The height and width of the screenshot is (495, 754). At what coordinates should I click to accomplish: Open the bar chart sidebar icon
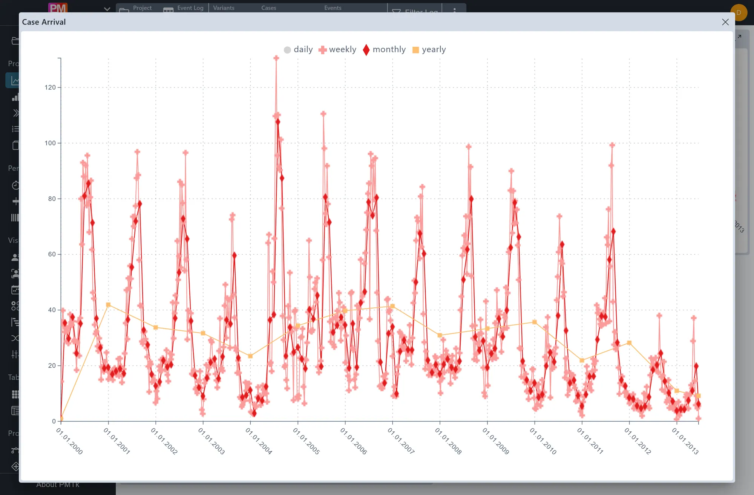15,98
